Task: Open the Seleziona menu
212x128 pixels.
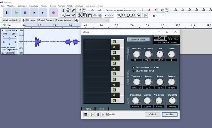Action: [22, 6]
